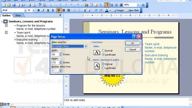The height and width of the screenshot is (108, 192).
Task: Click 'Program for the lessons' outline text
Action: (x=31, y=25)
